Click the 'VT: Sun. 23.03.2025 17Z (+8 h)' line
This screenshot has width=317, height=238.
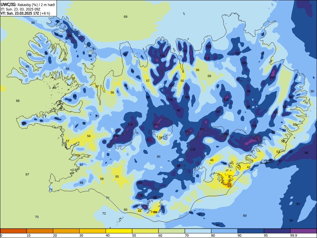[25, 13]
